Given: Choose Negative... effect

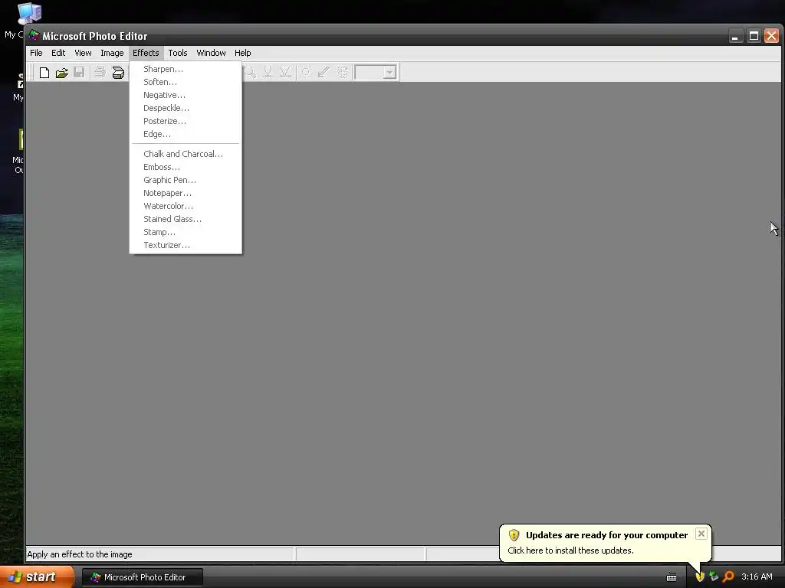Looking at the screenshot, I should [x=186, y=95].
